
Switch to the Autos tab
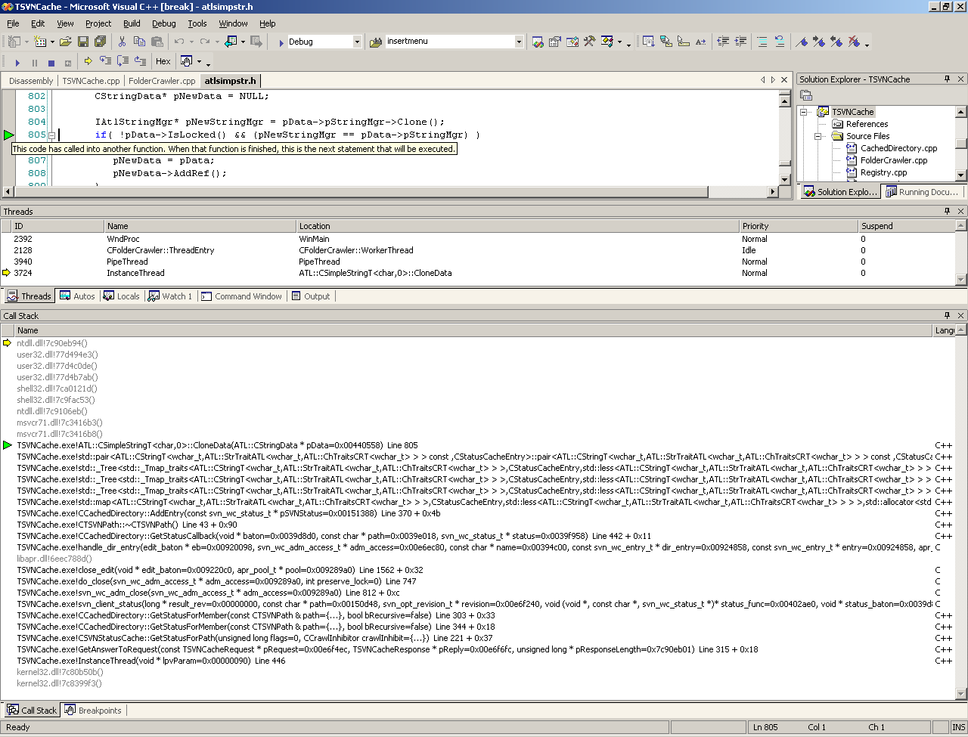[77, 296]
